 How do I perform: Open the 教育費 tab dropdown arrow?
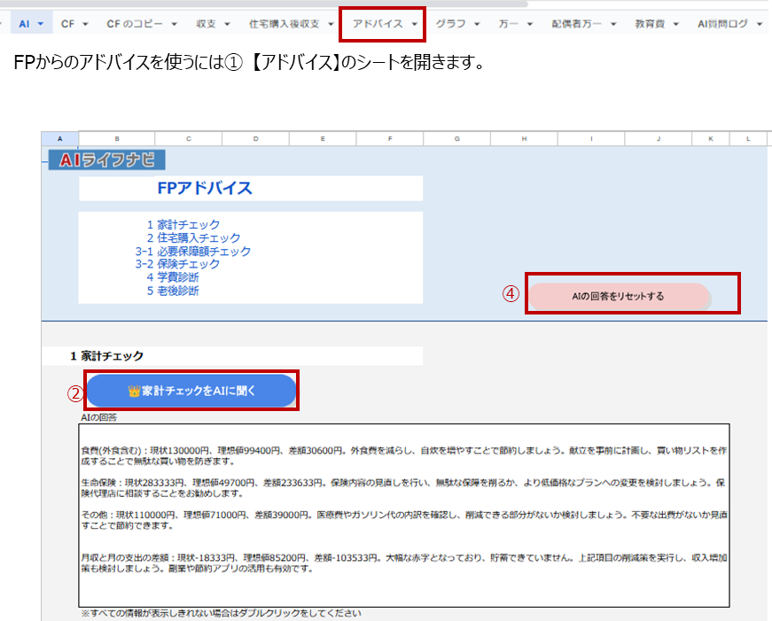tap(676, 24)
